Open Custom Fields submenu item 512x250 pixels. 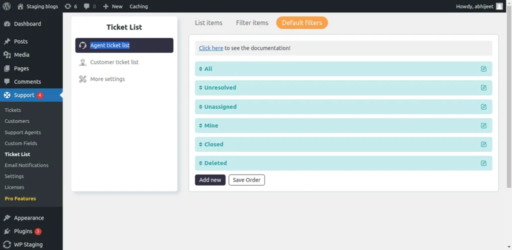click(21, 143)
